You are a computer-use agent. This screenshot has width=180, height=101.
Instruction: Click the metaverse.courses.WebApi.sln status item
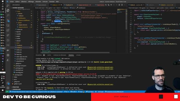[x=114, y=92]
